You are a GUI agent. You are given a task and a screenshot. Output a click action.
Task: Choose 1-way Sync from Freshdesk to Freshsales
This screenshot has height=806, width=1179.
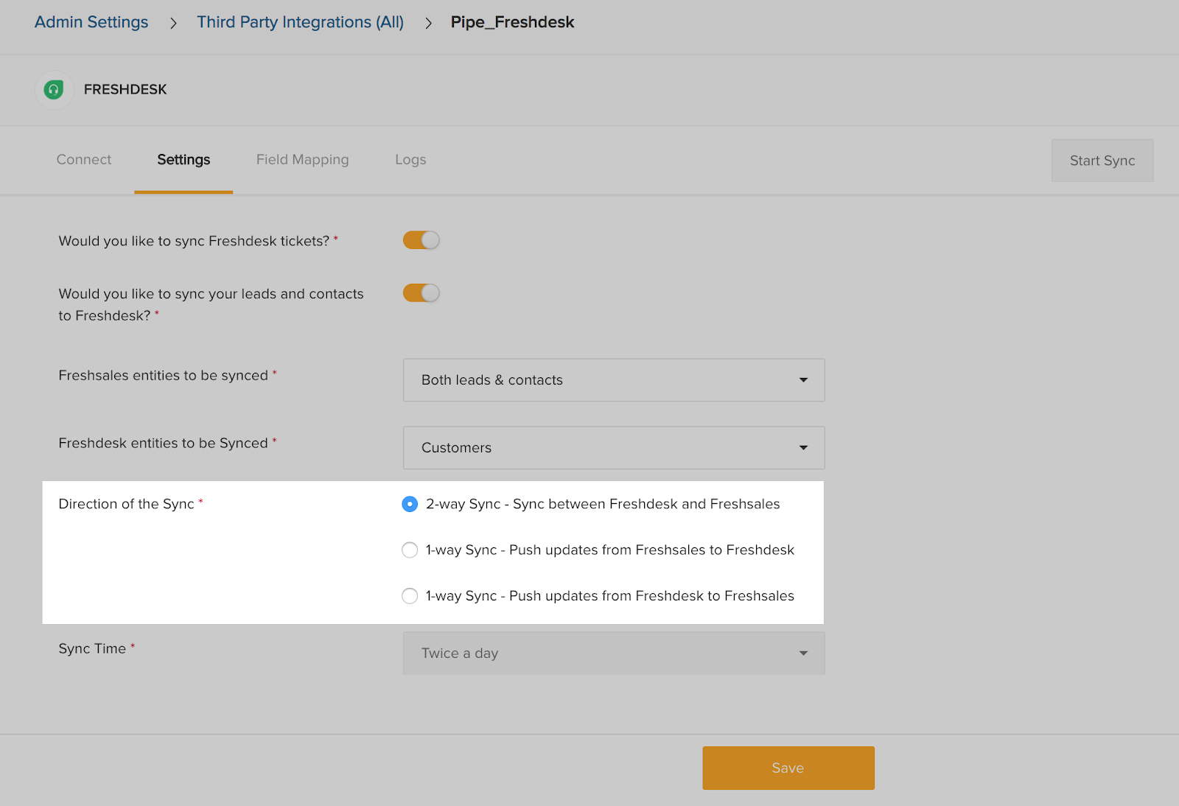410,596
